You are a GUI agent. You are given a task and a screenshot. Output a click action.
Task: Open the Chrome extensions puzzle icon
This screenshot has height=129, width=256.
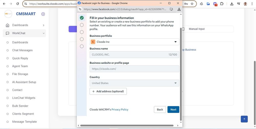(222, 4)
